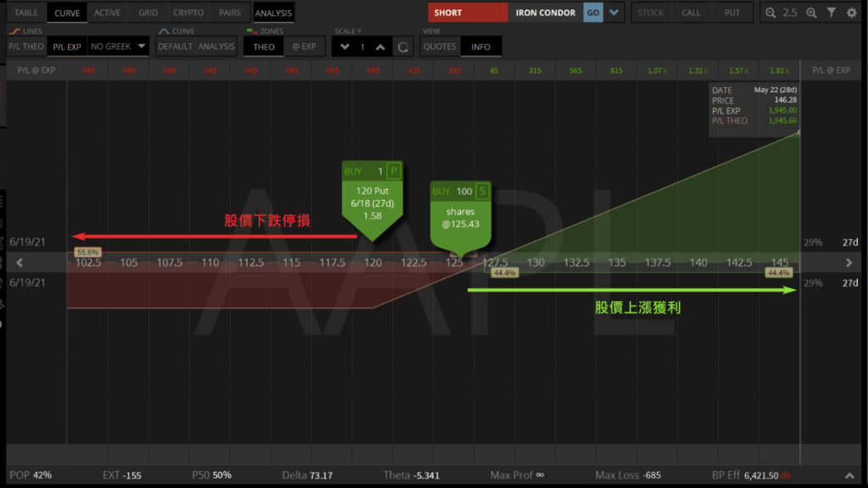
Task: Toggle the QUOTES view
Action: pyautogui.click(x=440, y=47)
